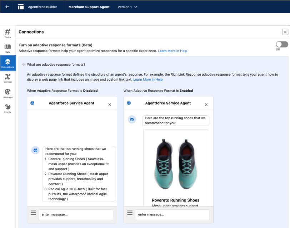This screenshot has height=228, width=290.
Task: Close the Connections panel
Action: coord(285,32)
